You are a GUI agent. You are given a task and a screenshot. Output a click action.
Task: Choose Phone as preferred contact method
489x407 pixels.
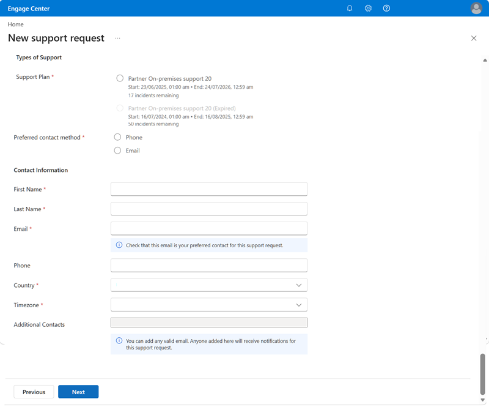(117, 137)
